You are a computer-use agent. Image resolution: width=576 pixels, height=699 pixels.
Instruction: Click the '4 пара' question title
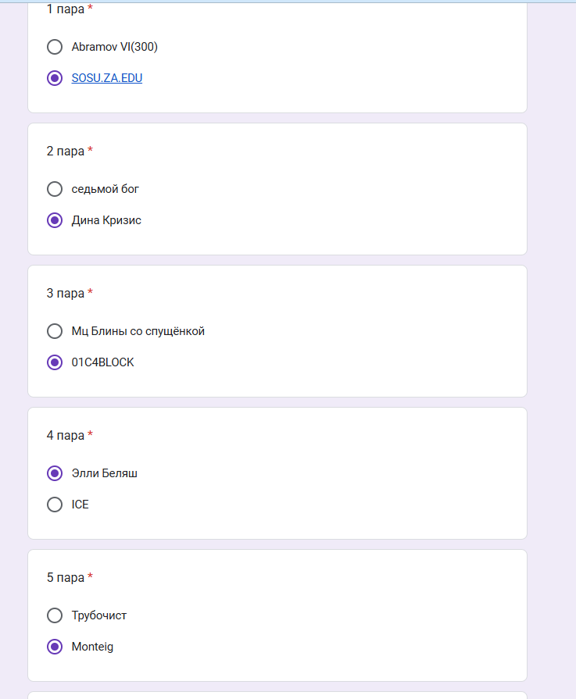click(x=66, y=435)
